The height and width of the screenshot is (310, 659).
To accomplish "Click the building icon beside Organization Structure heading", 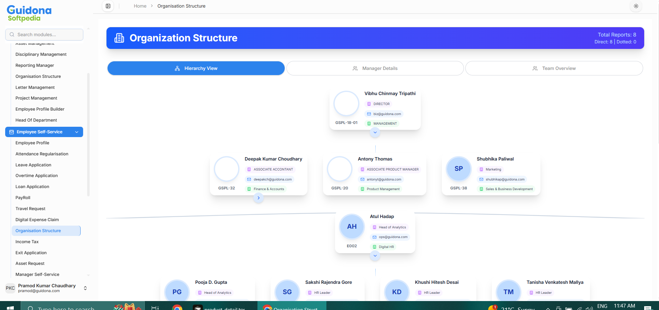I will point(119,38).
